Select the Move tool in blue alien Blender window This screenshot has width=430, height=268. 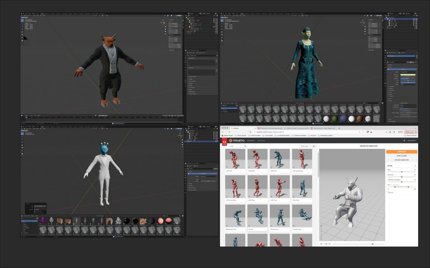[22, 139]
